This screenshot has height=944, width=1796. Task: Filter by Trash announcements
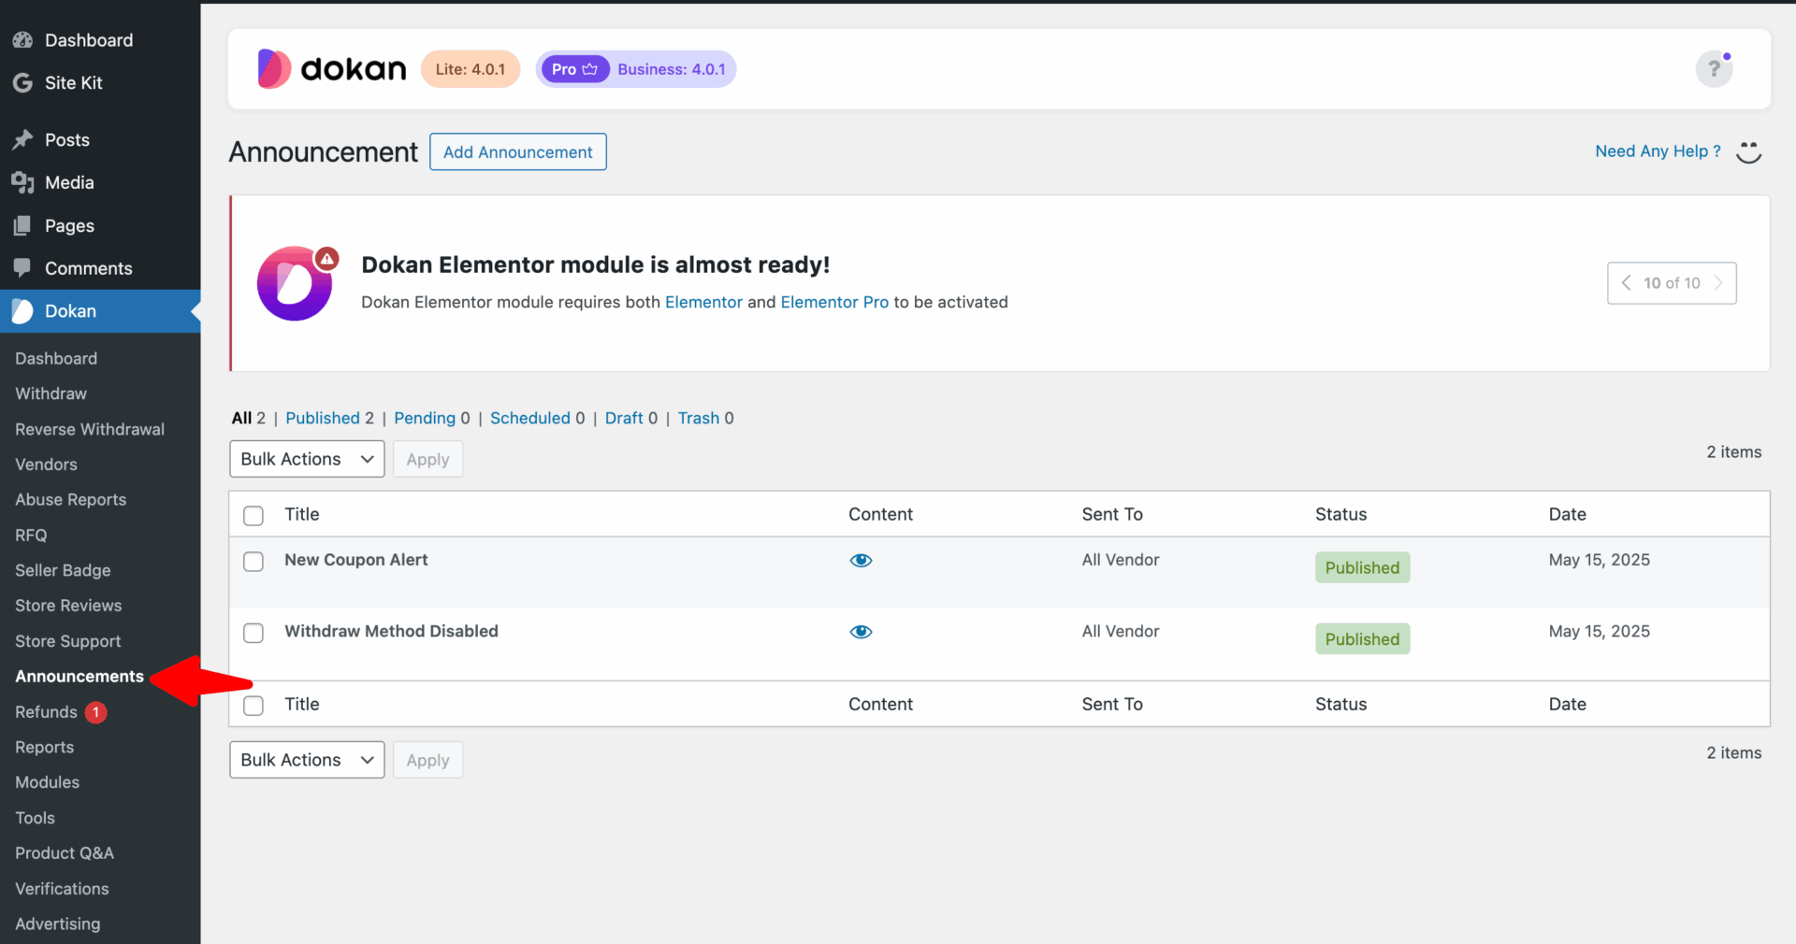click(699, 418)
